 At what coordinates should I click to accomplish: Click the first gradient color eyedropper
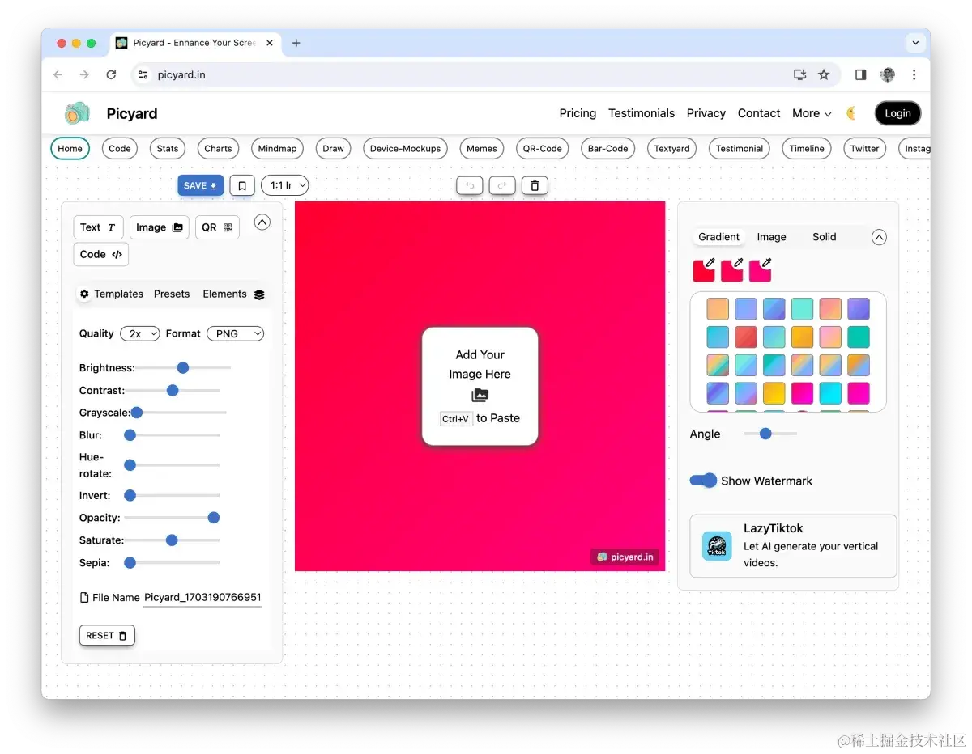(x=704, y=270)
